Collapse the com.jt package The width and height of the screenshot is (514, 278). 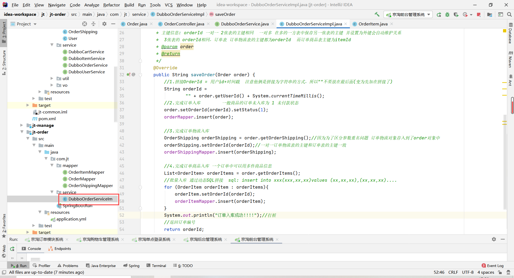[46, 159]
